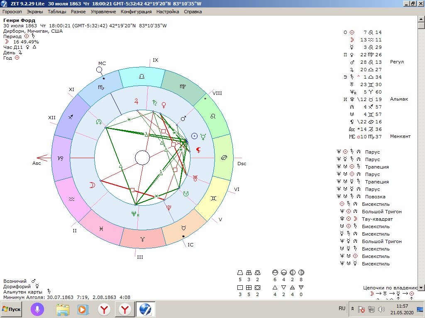Screen dimensions: 425x318
Task: Click the Цепочки по владению heading
Action: click(x=390, y=288)
